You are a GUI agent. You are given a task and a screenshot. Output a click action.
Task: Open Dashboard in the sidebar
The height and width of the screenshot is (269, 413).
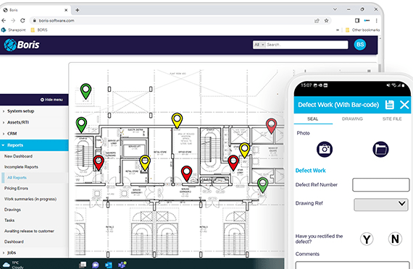pos(14,242)
